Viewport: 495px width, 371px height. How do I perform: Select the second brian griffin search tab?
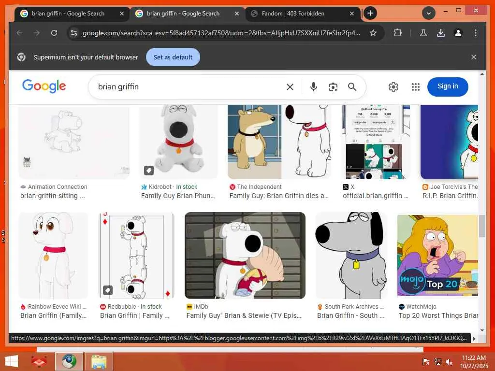click(x=183, y=14)
